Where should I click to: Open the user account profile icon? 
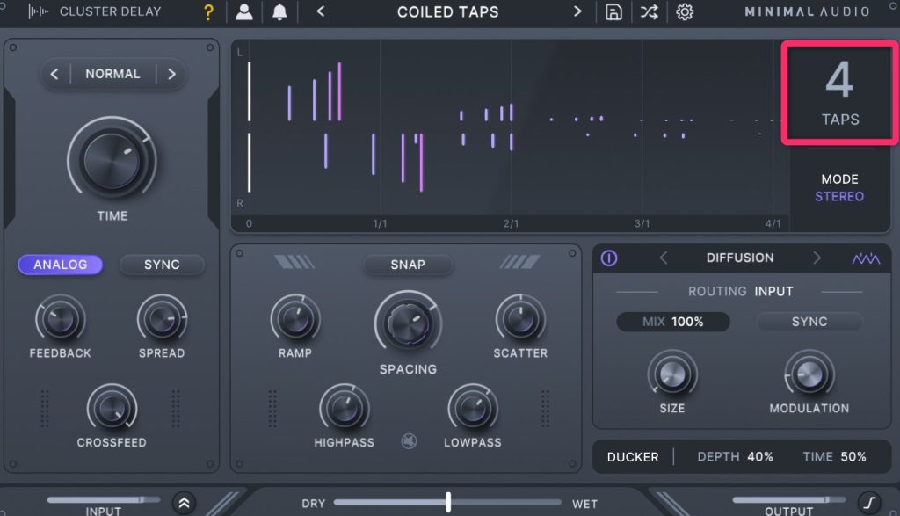click(244, 12)
